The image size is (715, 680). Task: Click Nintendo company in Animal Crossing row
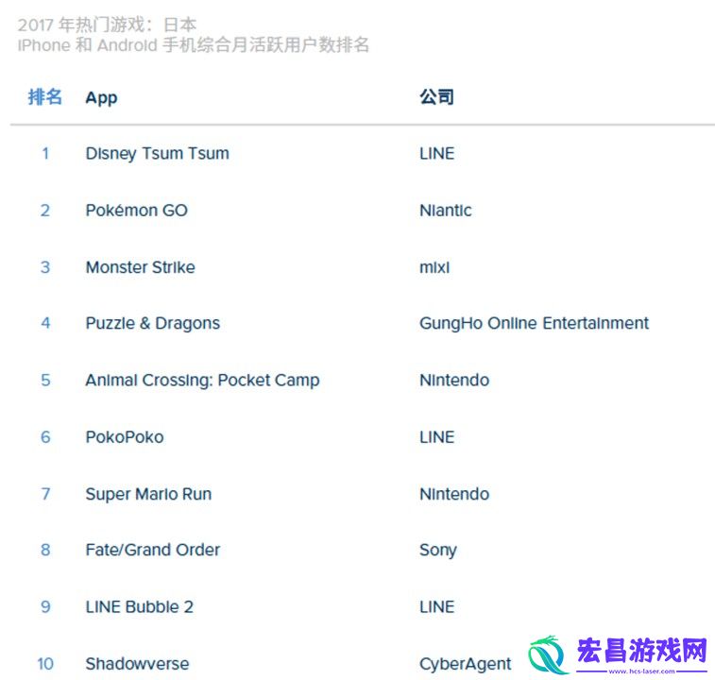pyautogui.click(x=454, y=381)
